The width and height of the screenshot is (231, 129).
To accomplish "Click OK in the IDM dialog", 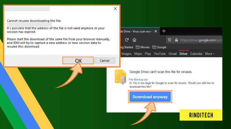I will [78, 60].
